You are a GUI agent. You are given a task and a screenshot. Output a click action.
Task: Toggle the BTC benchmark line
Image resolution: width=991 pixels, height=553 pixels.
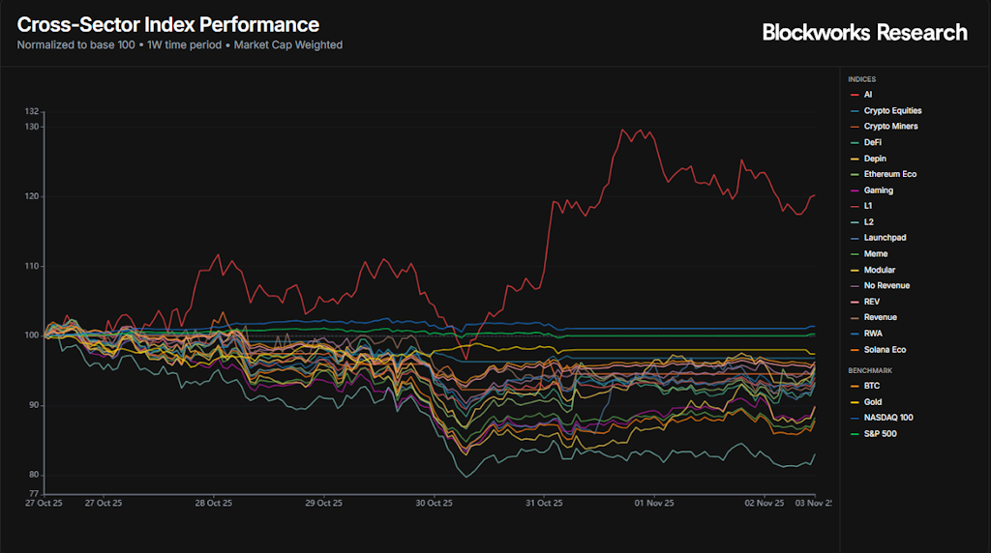(871, 386)
